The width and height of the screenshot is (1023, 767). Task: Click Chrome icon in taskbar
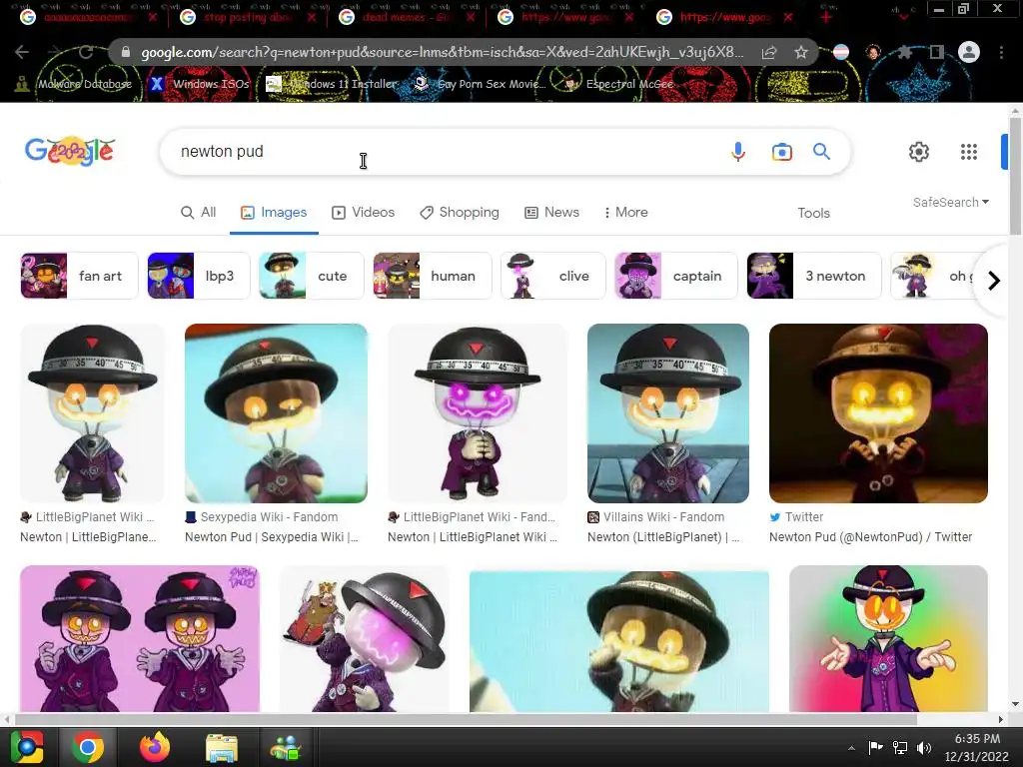(88, 747)
